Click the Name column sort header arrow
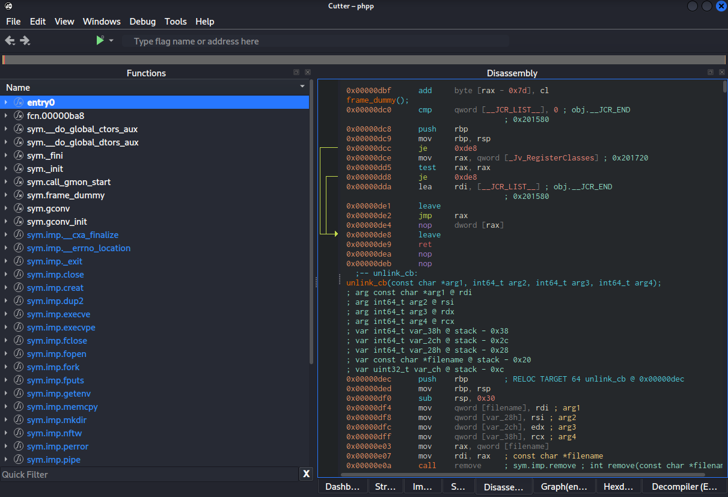 [302, 87]
